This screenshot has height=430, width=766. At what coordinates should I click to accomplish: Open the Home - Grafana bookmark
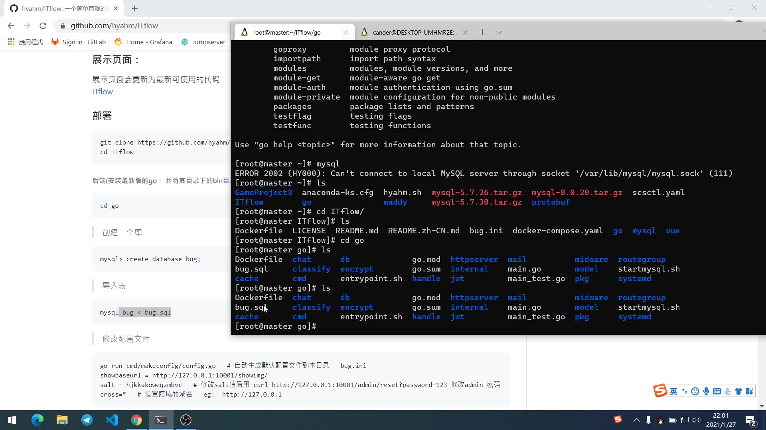point(143,42)
